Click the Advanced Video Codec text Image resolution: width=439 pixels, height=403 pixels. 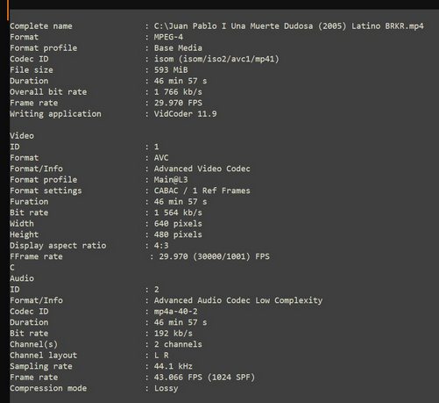click(202, 169)
